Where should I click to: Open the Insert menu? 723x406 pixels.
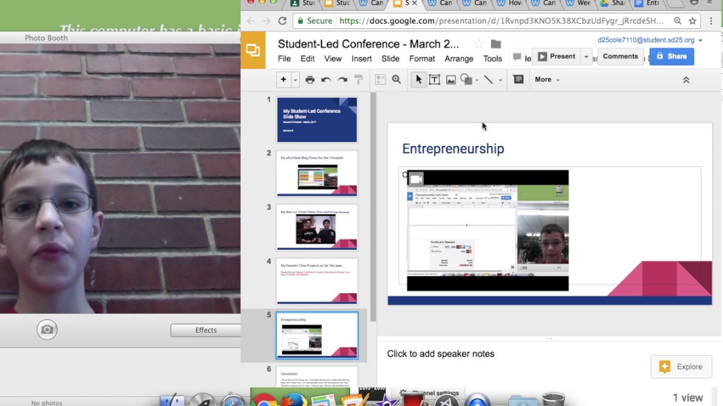tap(361, 59)
